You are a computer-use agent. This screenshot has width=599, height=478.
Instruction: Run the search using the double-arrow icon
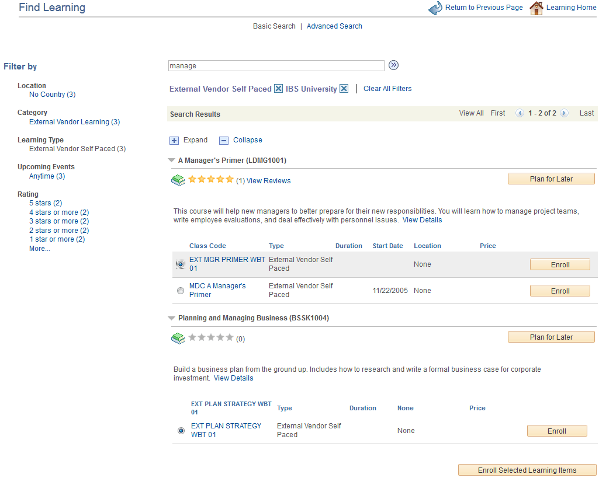coord(393,65)
